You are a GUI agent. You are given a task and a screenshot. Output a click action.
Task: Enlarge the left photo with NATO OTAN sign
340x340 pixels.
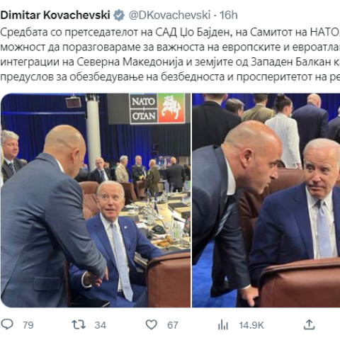96,200
